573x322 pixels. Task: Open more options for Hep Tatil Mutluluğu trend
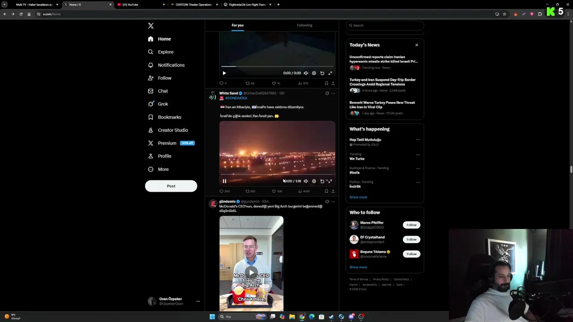point(418,140)
